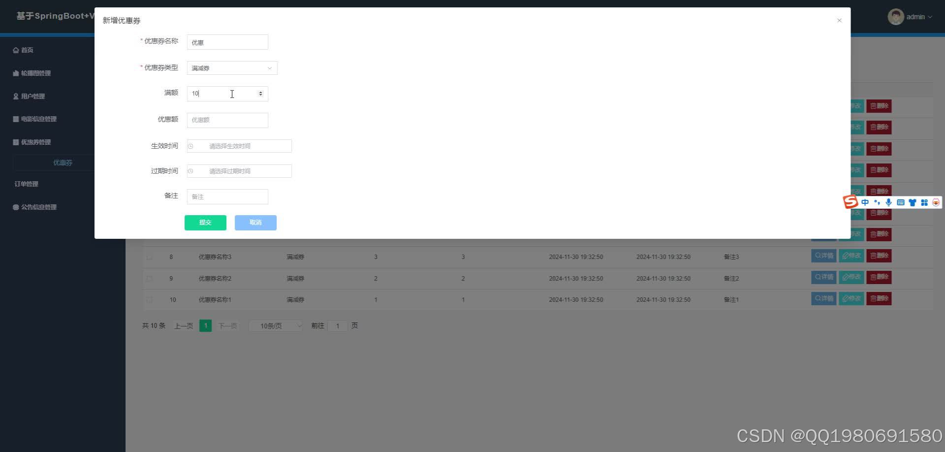Click the 共 10 条 total text
The image size is (945, 452).
[154, 326]
